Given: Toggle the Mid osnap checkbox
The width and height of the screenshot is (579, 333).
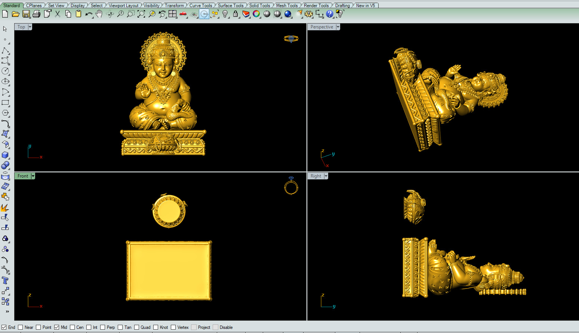Looking at the screenshot, I should coord(57,327).
